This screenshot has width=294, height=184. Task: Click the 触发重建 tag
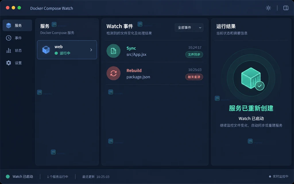[x=194, y=77]
